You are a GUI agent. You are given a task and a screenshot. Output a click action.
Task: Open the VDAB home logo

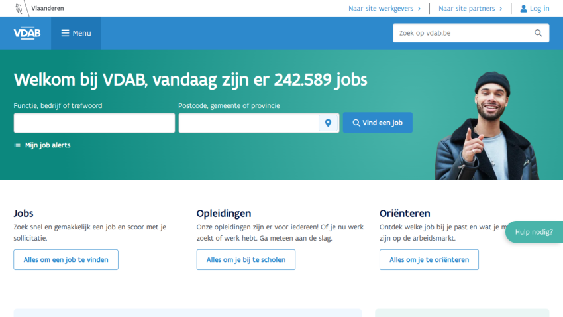point(27,33)
